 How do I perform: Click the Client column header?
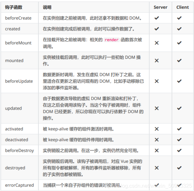click(183, 7)
